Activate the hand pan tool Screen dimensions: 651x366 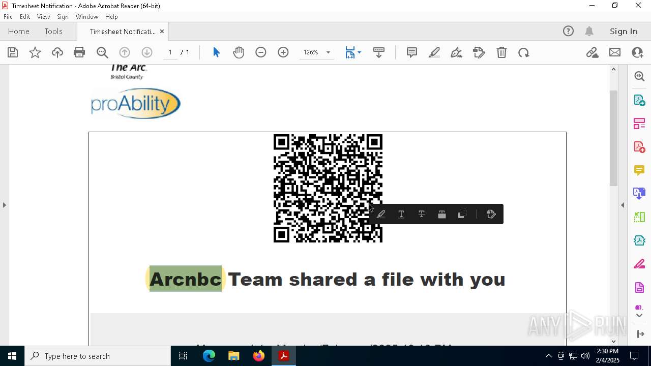click(x=239, y=52)
